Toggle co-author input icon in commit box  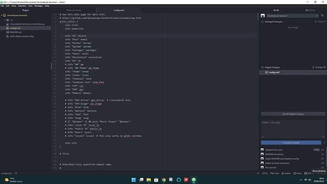pyautogui.click(x=263, y=137)
